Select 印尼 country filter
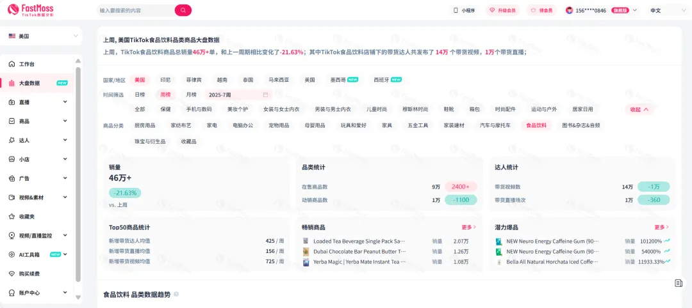The image size is (692, 308). pos(165,80)
